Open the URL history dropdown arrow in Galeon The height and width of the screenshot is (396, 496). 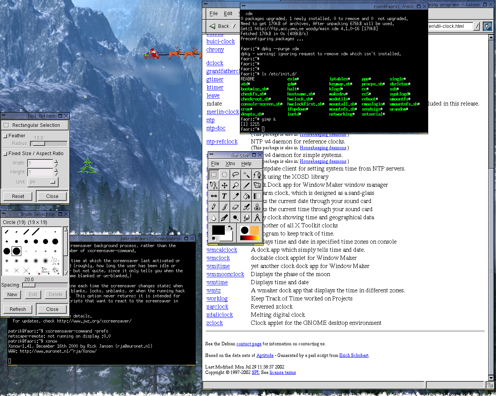pos(477,26)
